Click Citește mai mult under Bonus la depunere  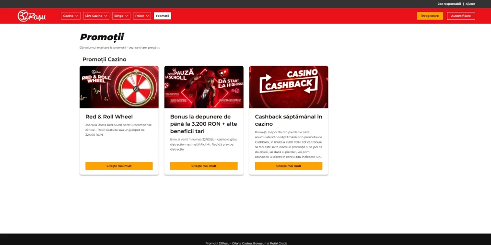pyautogui.click(x=204, y=166)
